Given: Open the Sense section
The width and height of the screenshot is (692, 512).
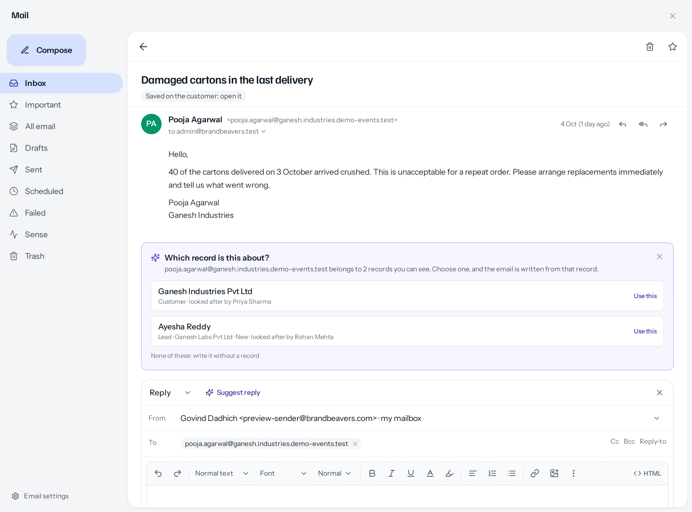Looking at the screenshot, I should [61, 234].
